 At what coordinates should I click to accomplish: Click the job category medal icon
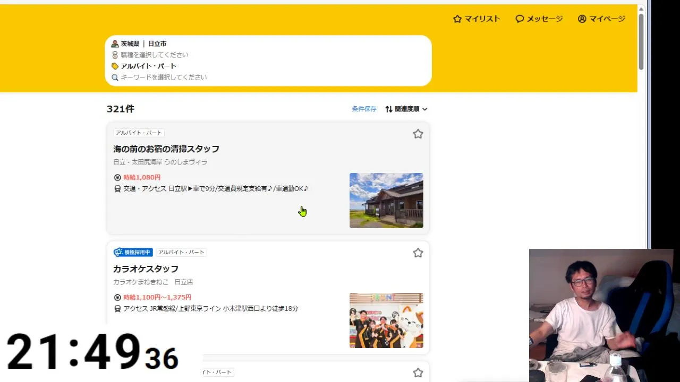(x=115, y=55)
